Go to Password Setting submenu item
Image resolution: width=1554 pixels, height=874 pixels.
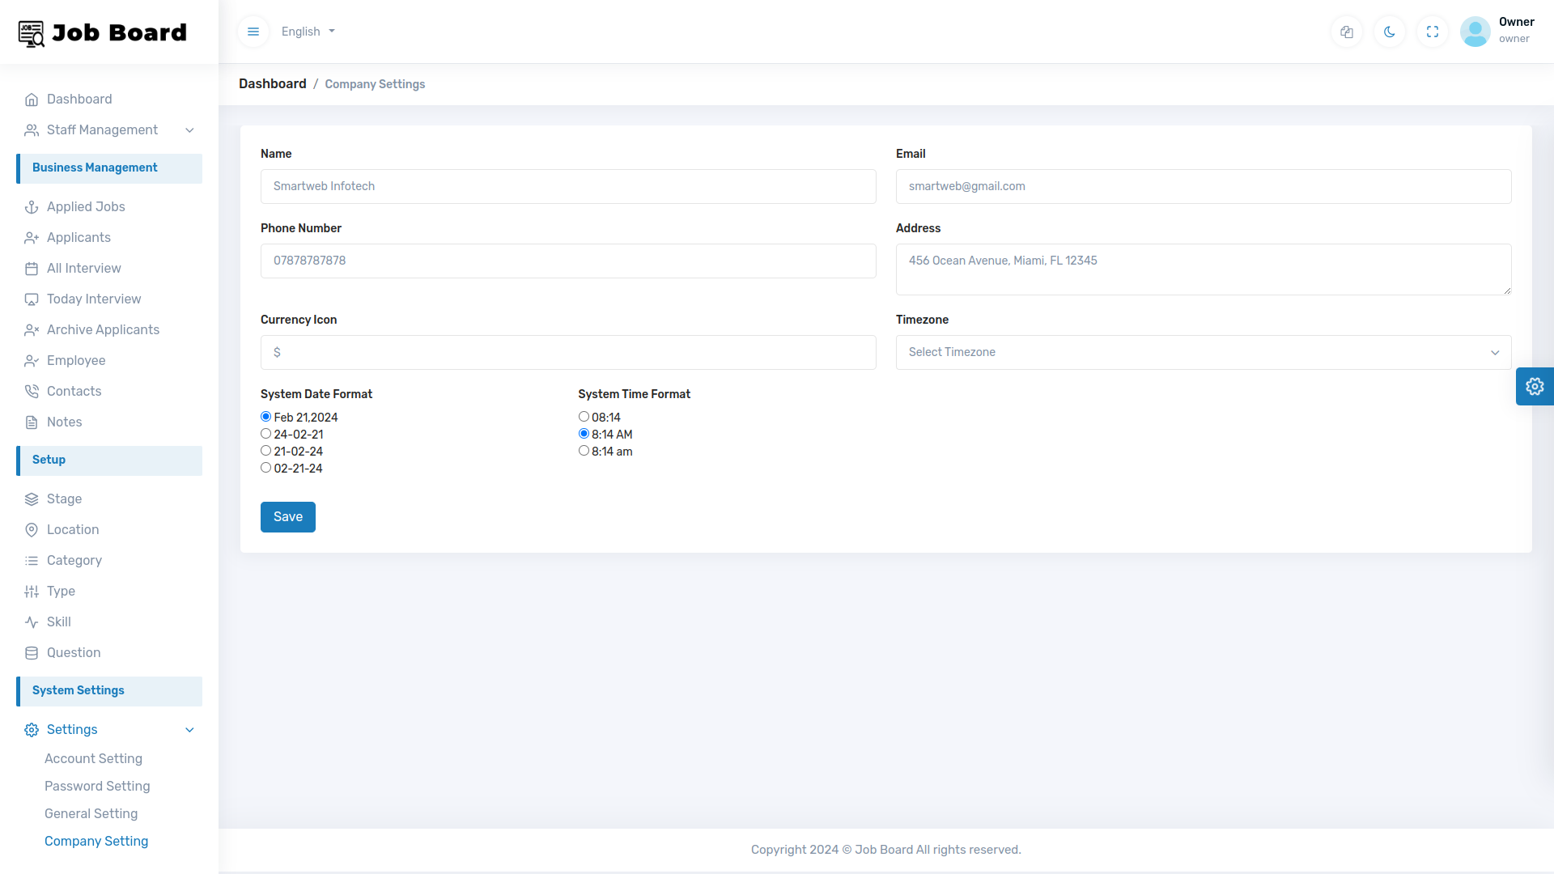point(97,787)
